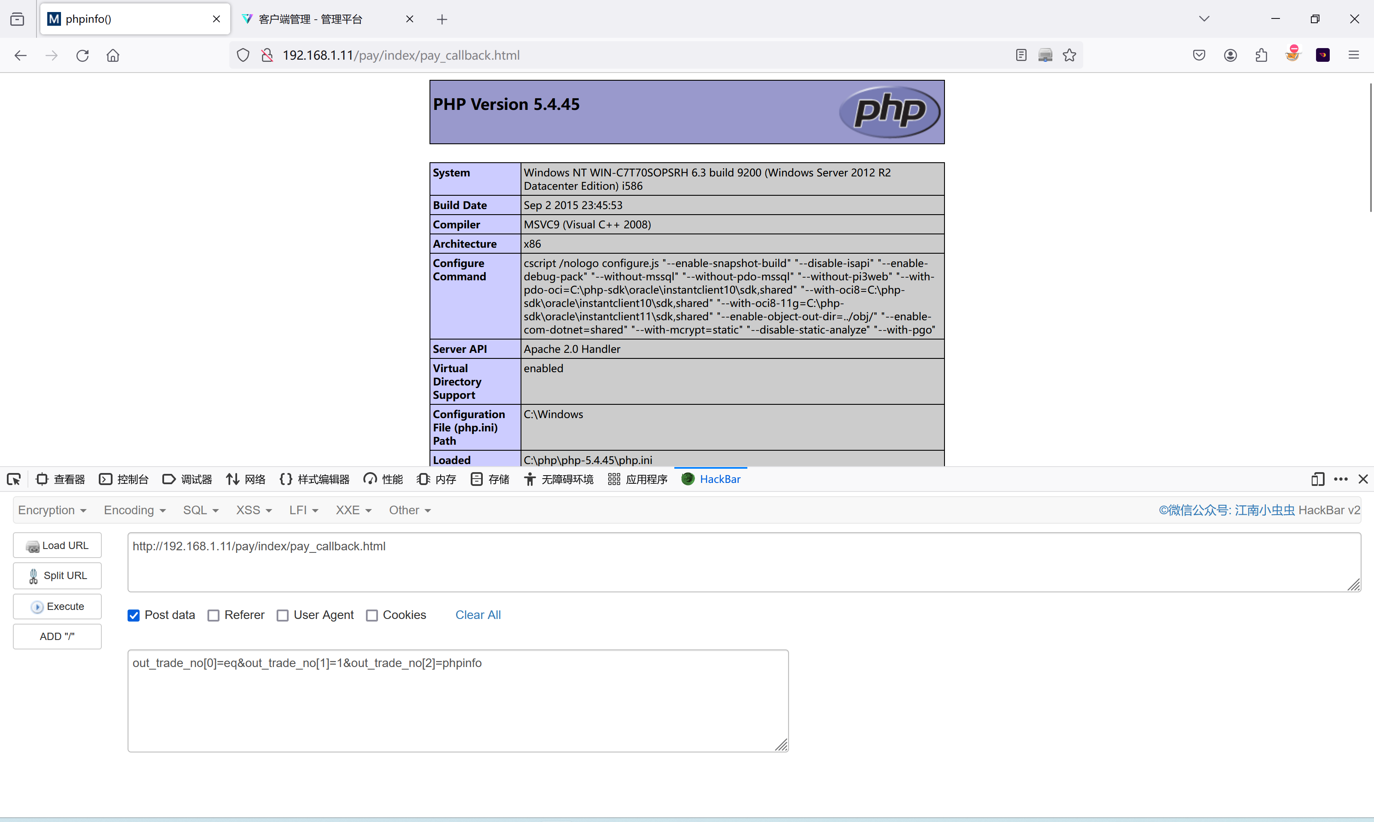Viewport: 1374px width, 822px height.
Task: Open the extensions puzzle-piece icon
Action: [1261, 55]
